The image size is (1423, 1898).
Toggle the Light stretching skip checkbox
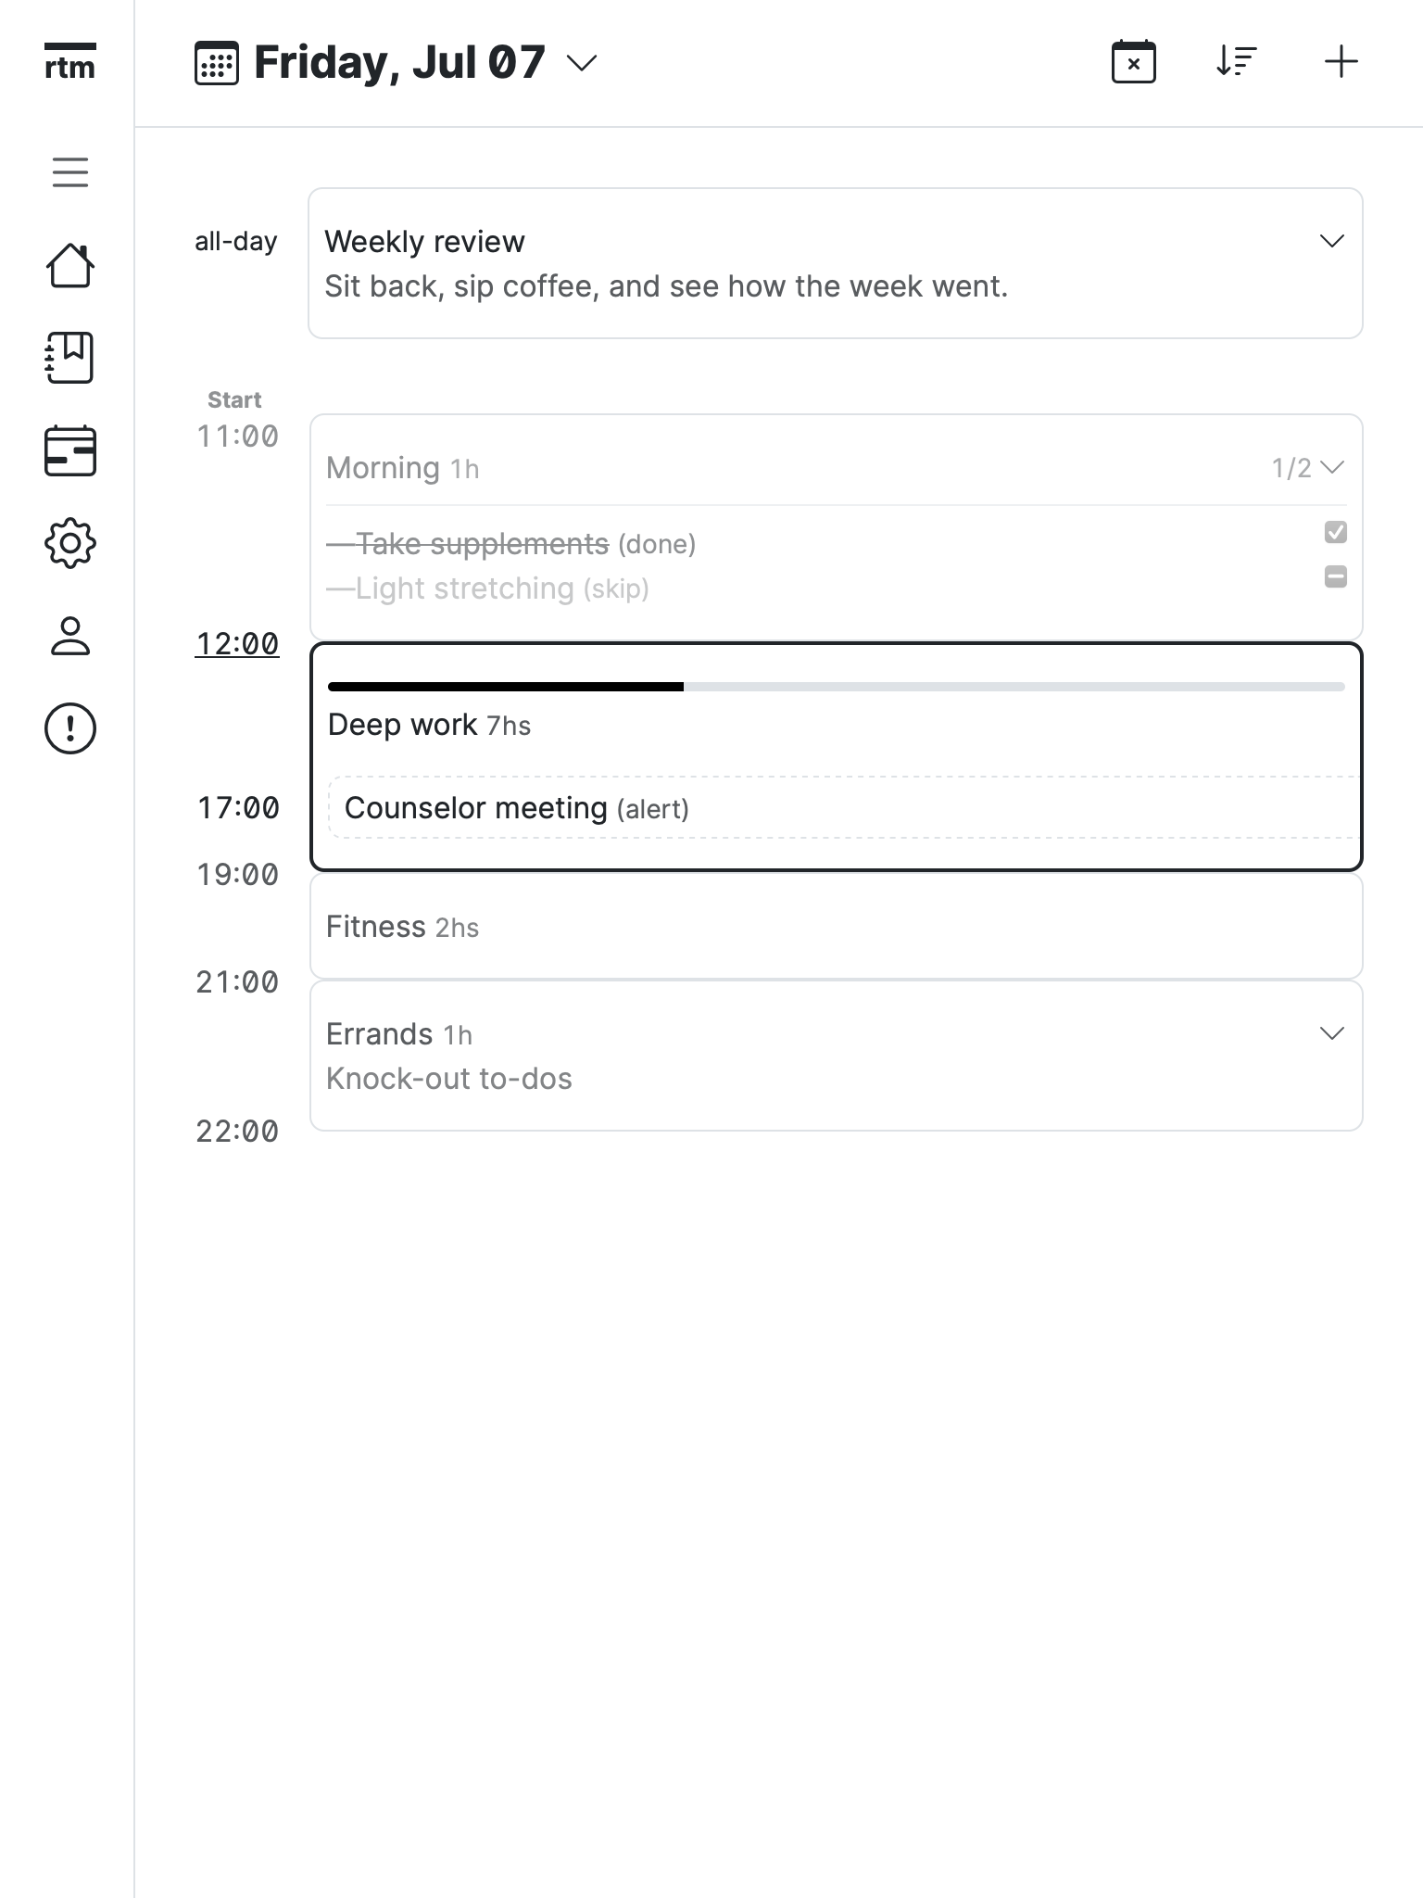click(x=1335, y=576)
